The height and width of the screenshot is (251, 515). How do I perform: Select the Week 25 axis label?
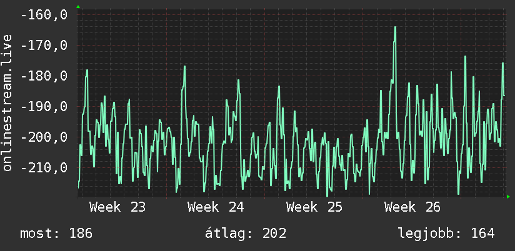click(314, 207)
